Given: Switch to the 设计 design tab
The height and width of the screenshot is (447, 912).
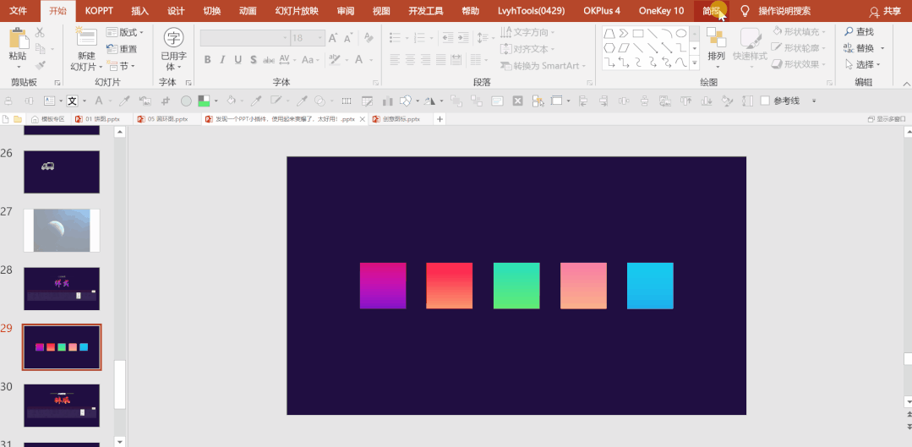Looking at the screenshot, I should pyautogui.click(x=176, y=11).
